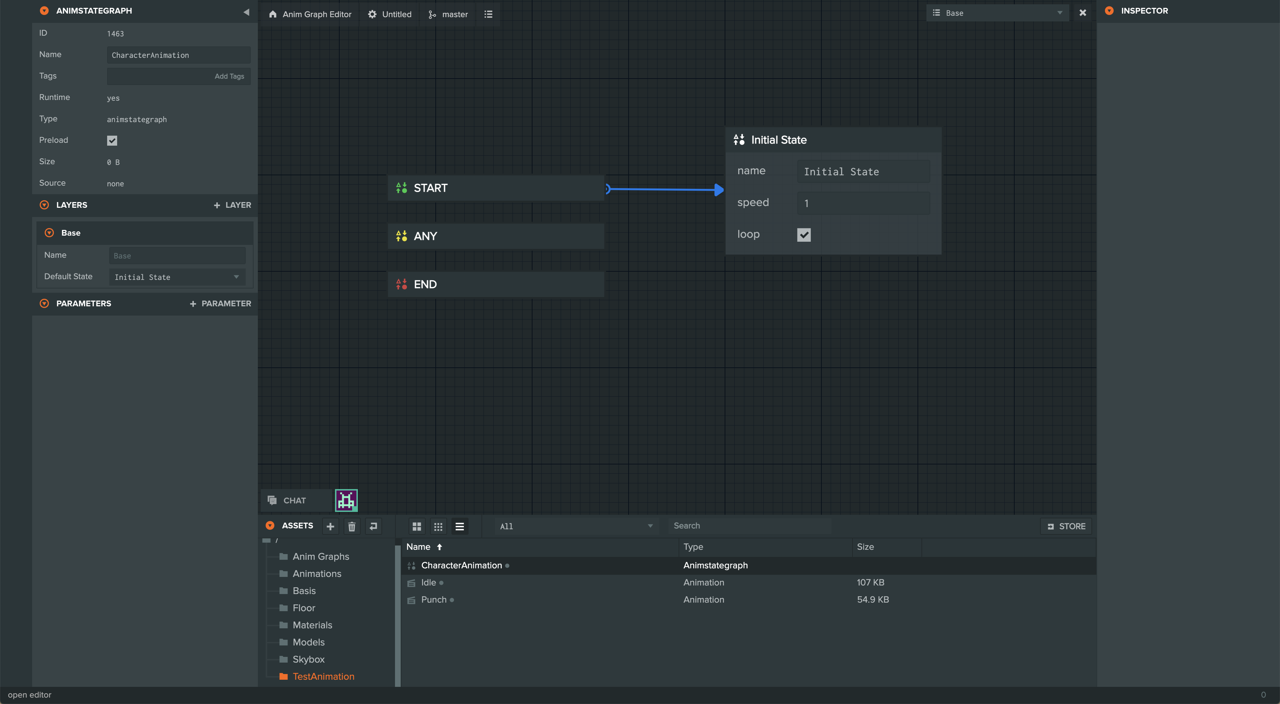
Task: Switch assets to small grid view
Action: [x=438, y=526]
